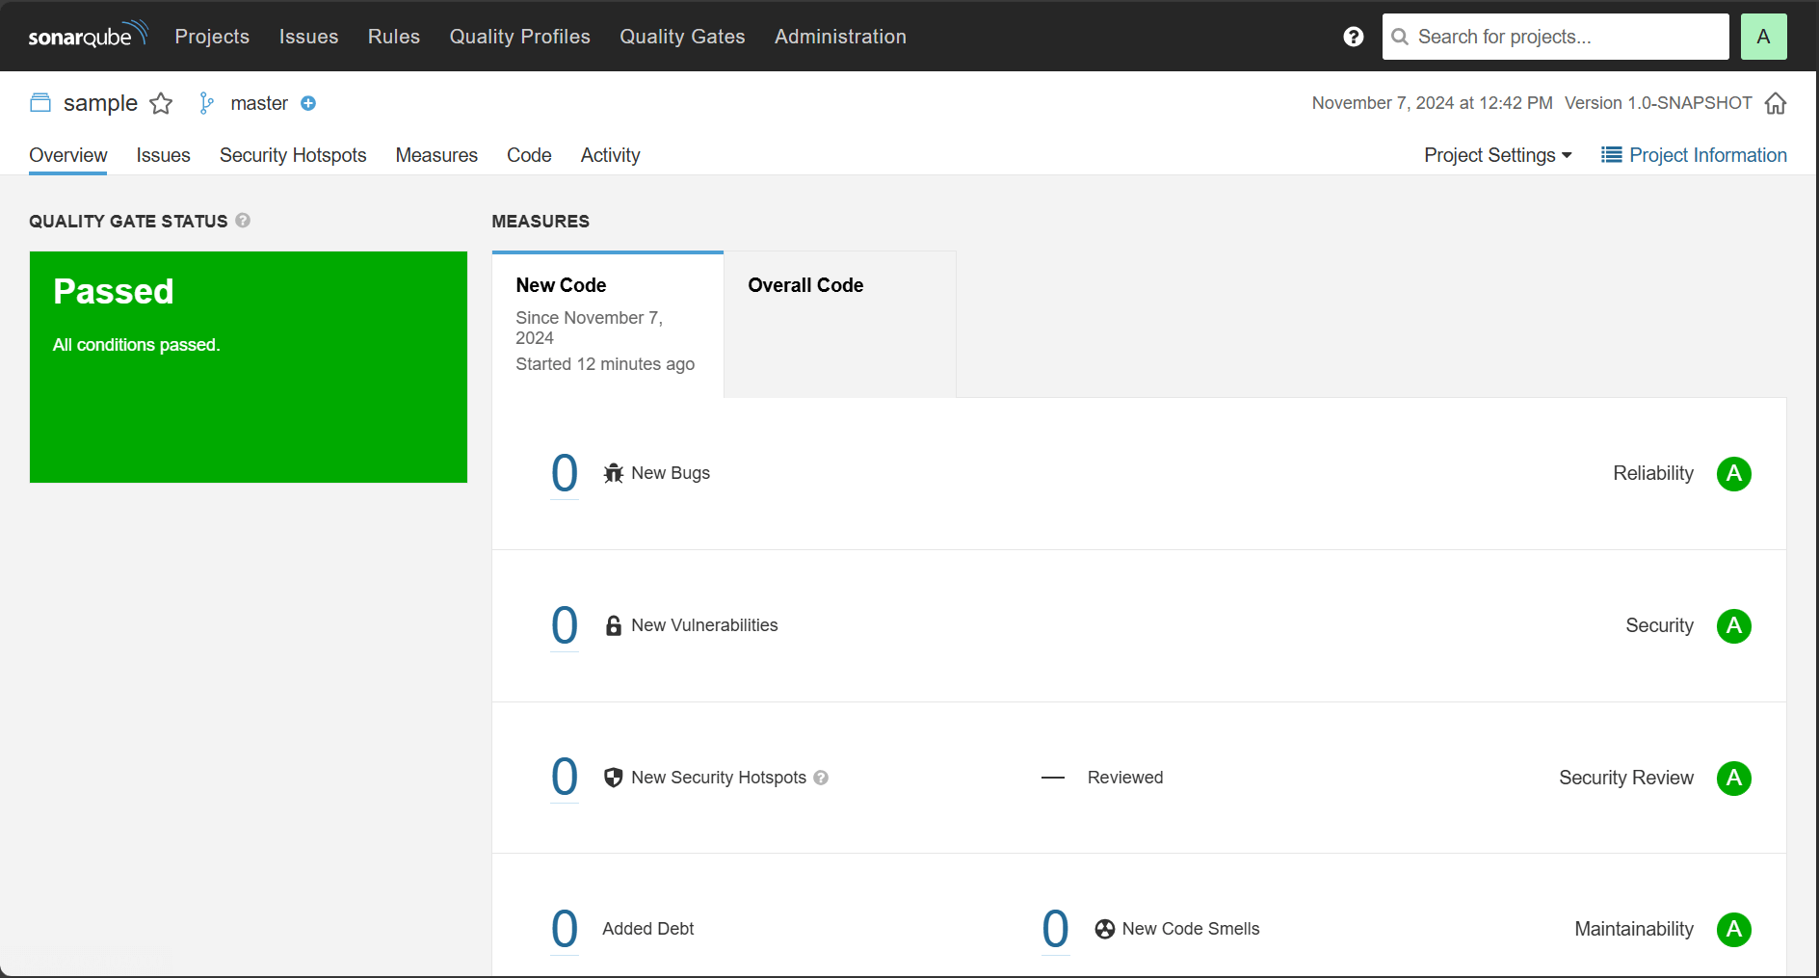Click the radioactive icon next to New Code Smells
This screenshot has width=1819, height=978.
coord(1104,929)
